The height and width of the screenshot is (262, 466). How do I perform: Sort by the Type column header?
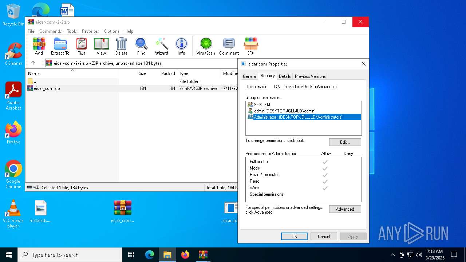199,73
